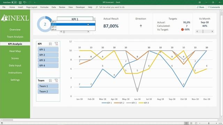The height and width of the screenshot is (125, 223).
Task: Click right arrow of Vs Month scroll bar
Action: tap(212, 31)
